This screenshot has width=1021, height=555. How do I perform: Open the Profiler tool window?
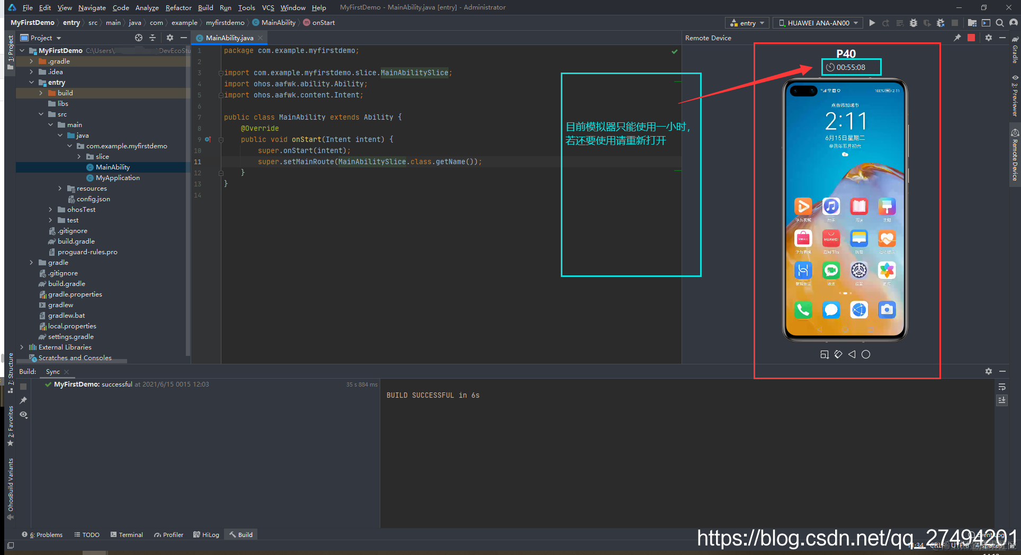(168, 535)
